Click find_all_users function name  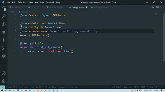48,47
